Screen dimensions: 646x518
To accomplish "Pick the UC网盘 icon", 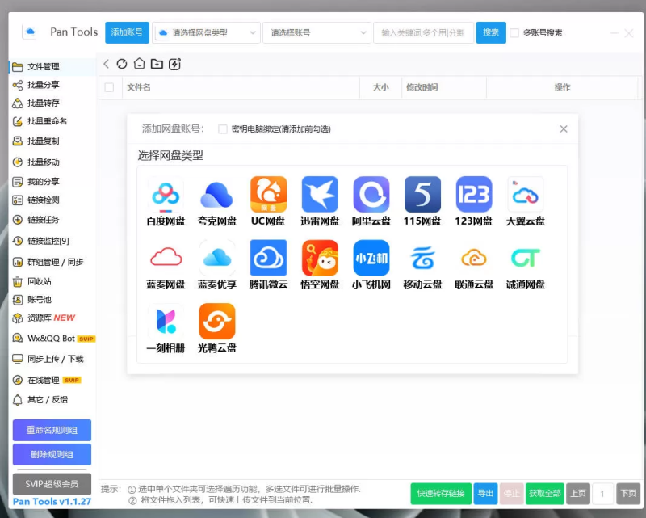I will (x=268, y=194).
